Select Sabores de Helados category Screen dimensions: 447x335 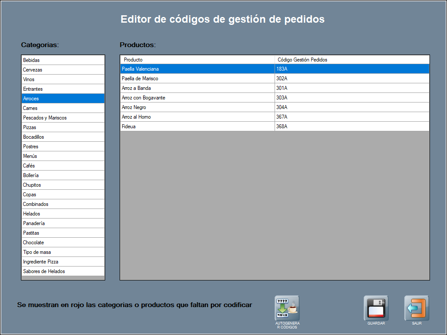pos(63,271)
